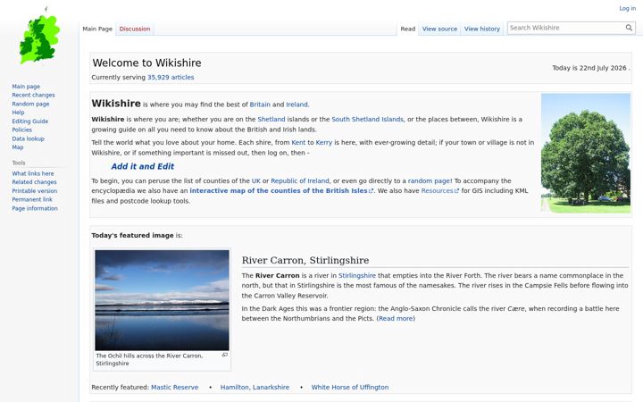Open the Policies sidebar link
643x402 pixels.
(21, 130)
